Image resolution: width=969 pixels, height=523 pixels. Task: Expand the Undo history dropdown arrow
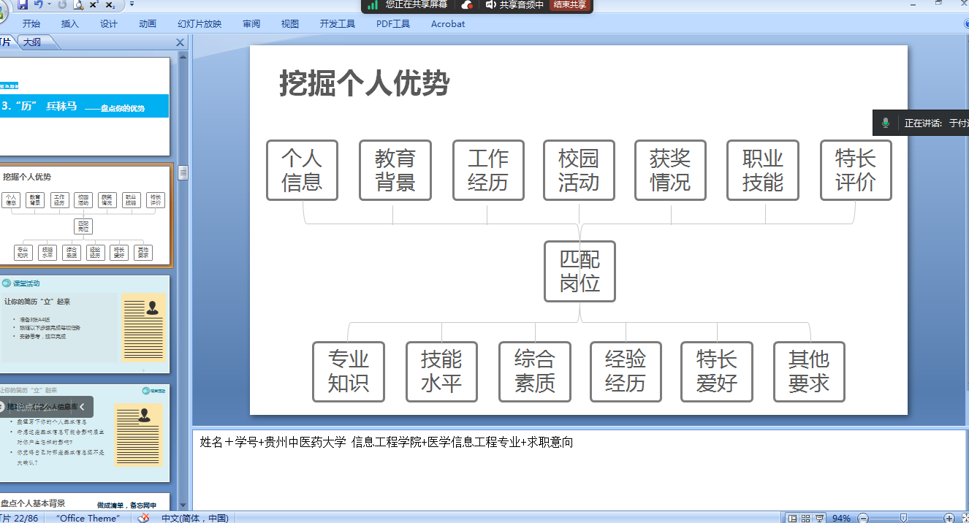point(49,4)
